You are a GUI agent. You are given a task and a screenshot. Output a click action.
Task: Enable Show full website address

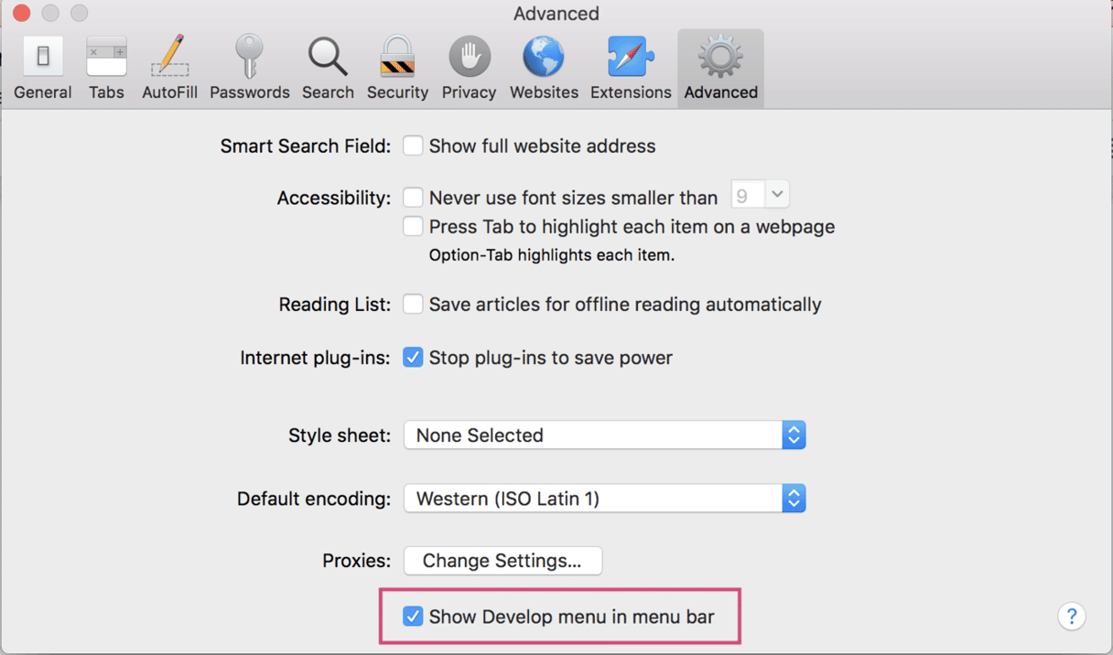click(414, 146)
